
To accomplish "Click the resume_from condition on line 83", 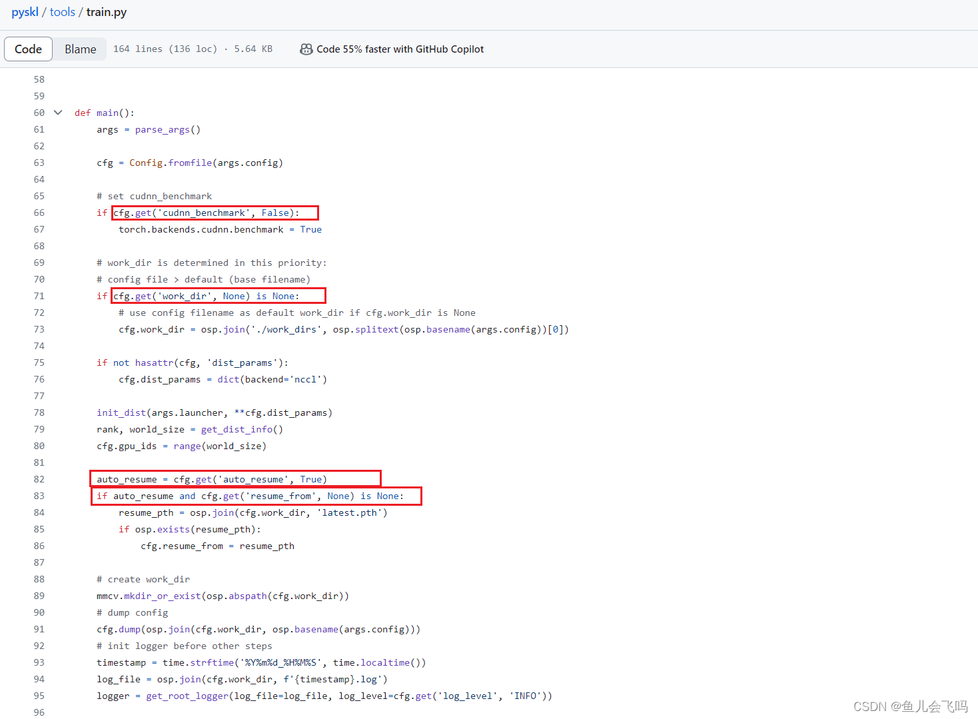I will [256, 495].
